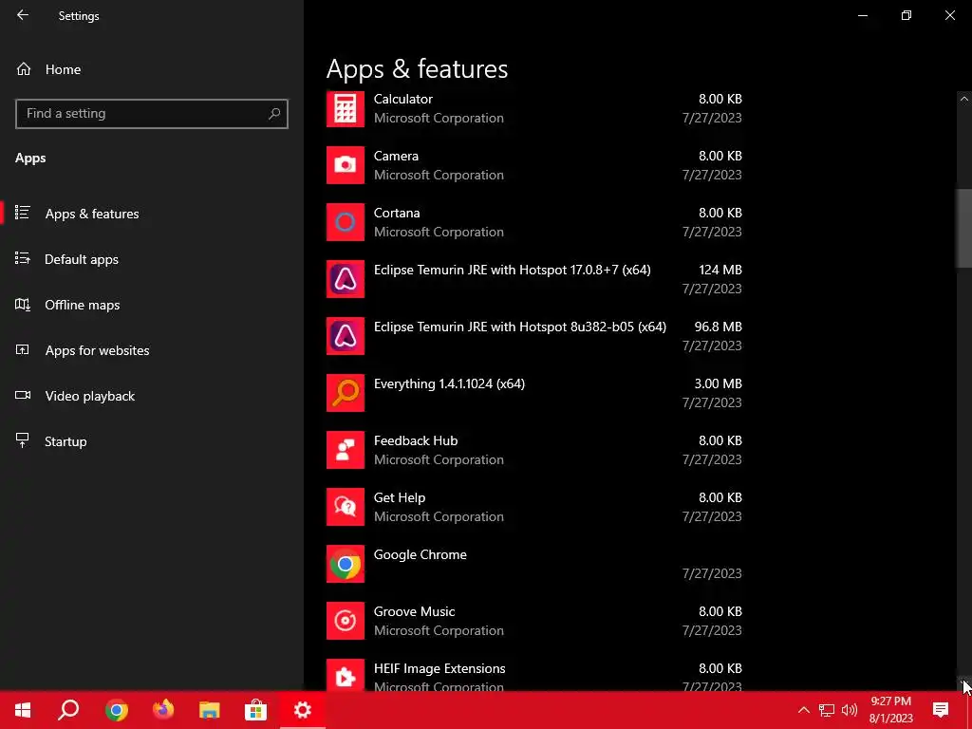Select the Camera app name
The image size is (972, 729).
[x=396, y=156]
